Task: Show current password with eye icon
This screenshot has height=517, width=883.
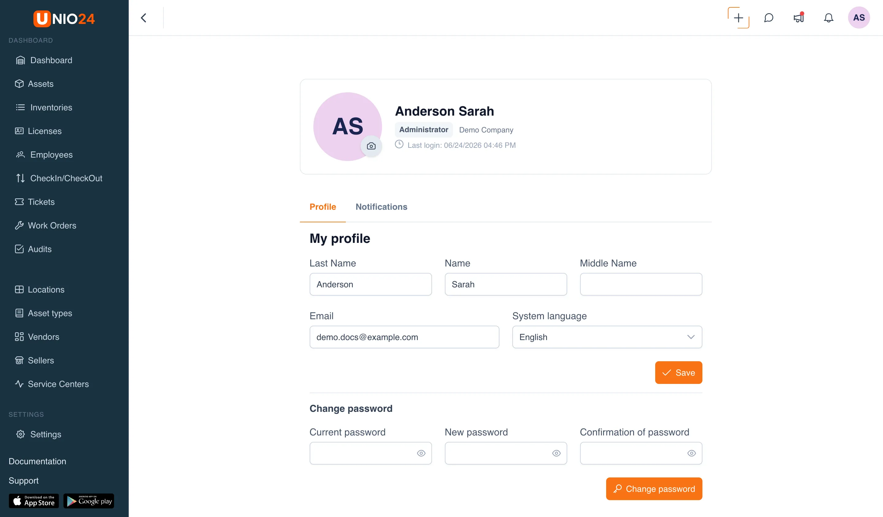Action: click(421, 453)
